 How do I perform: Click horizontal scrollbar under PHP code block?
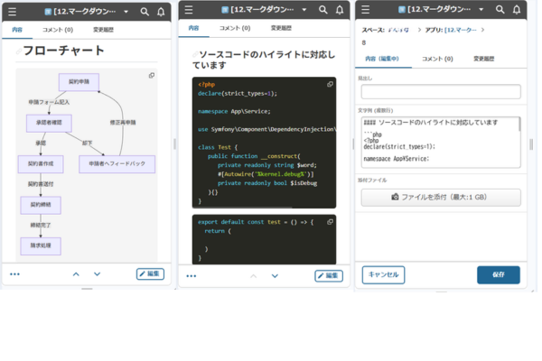click(x=242, y=208)
